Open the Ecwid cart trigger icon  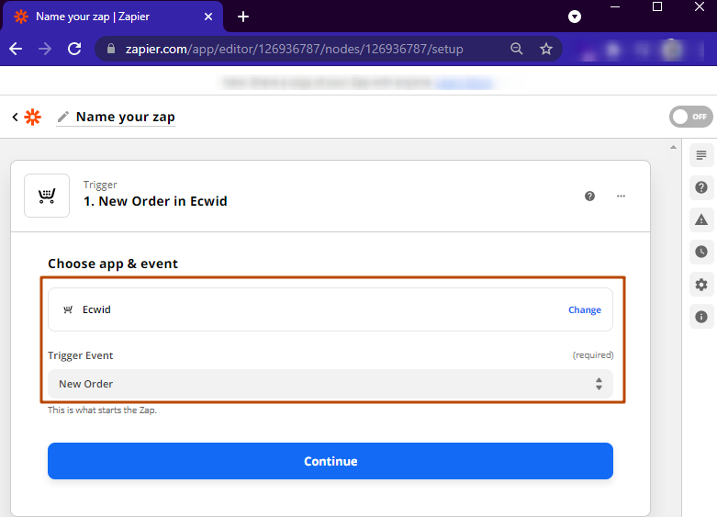click(47, 196)
